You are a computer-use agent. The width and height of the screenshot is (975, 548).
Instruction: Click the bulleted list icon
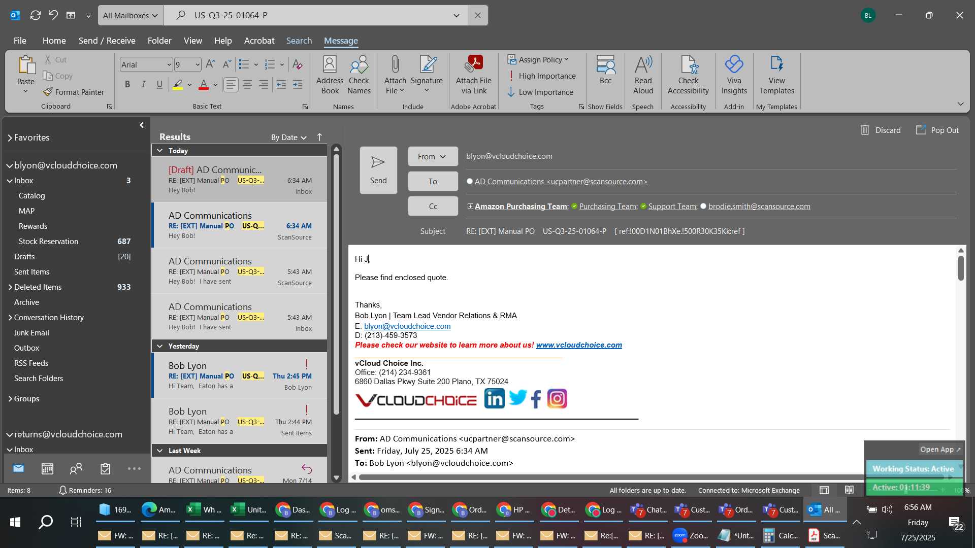tap(244, 64)
